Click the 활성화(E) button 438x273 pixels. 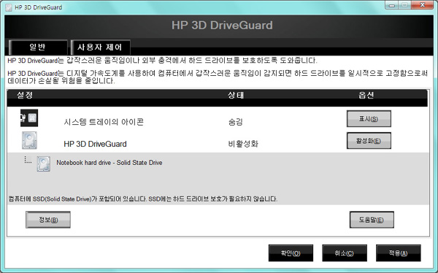coord(369,141)
